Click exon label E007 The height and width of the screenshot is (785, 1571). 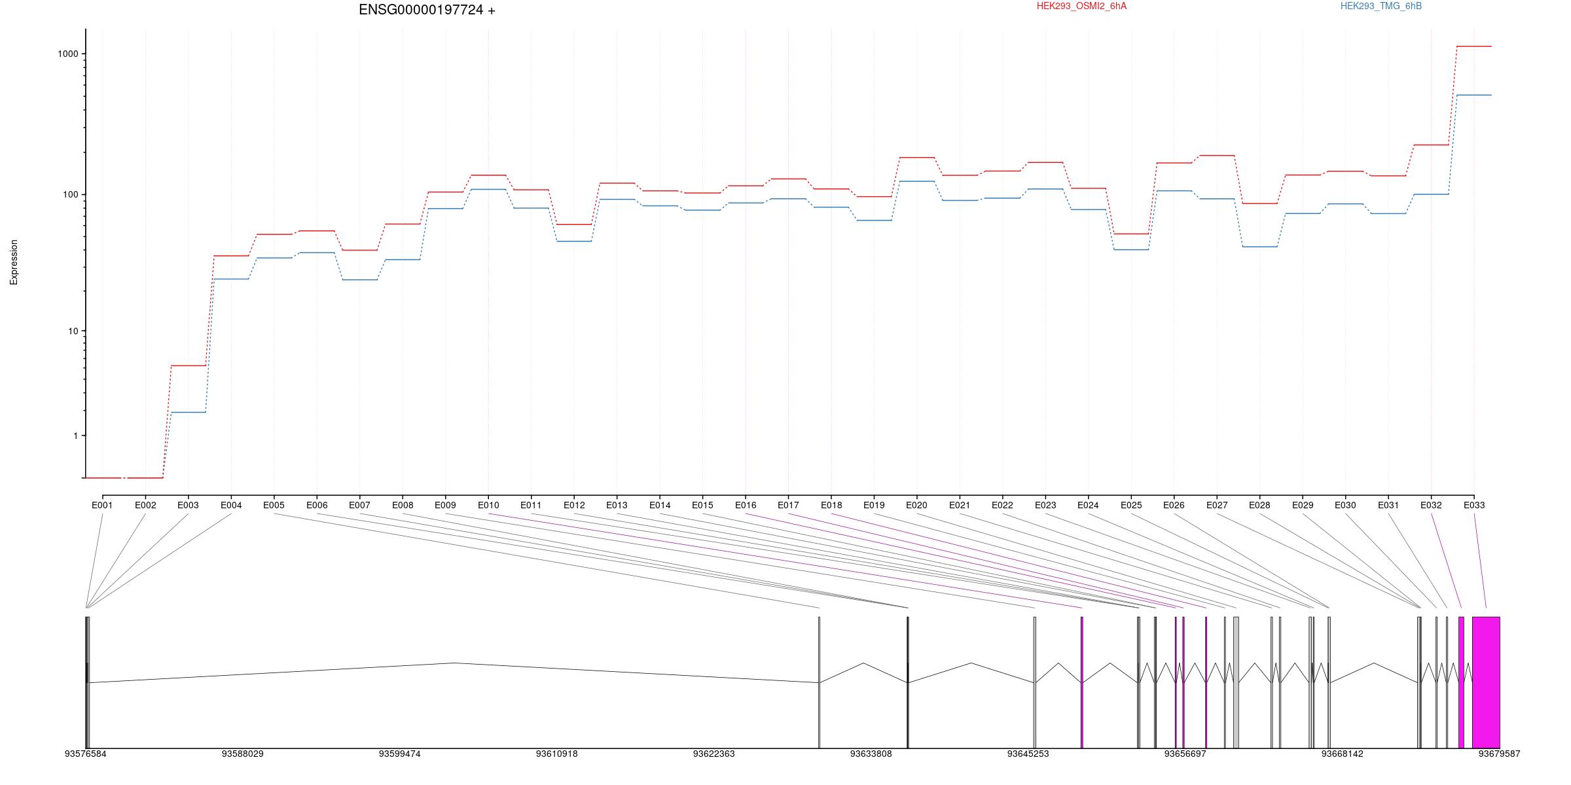[359, 505]
